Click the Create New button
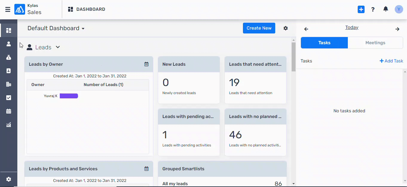This screenshot has width=407, height=187. pos(259,28)
